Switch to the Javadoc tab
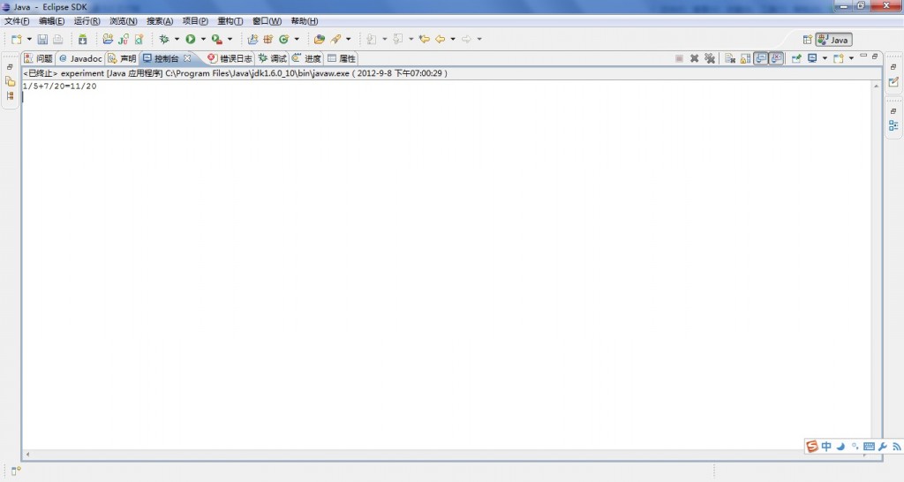This screenshot has height=482, width=904. click(80, 58)
